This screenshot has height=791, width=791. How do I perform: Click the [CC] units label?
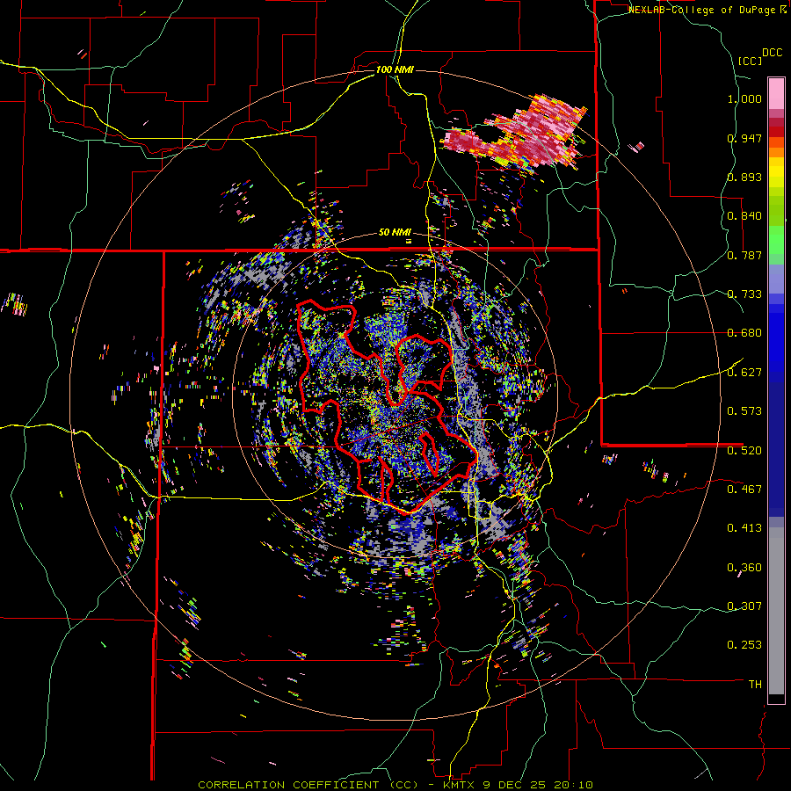coord(751,61)
